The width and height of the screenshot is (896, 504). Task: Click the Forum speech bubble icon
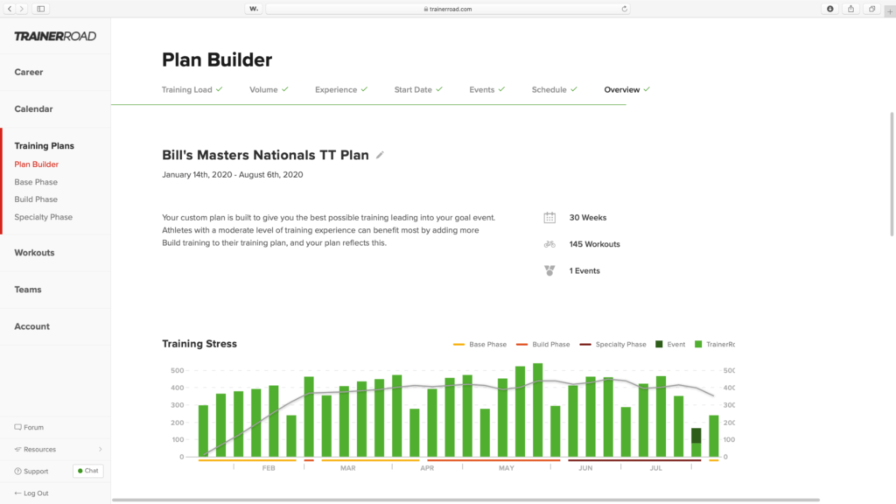(17, 427)
